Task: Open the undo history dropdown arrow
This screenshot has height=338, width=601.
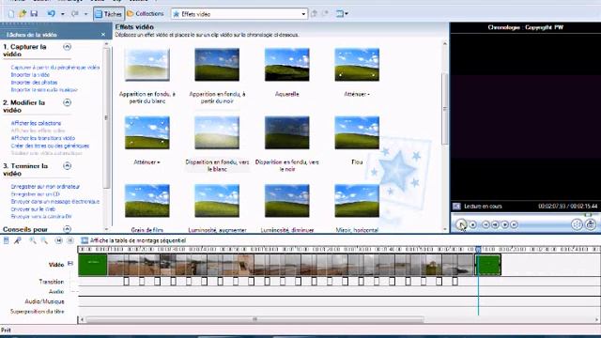Action: coord(63,14)
